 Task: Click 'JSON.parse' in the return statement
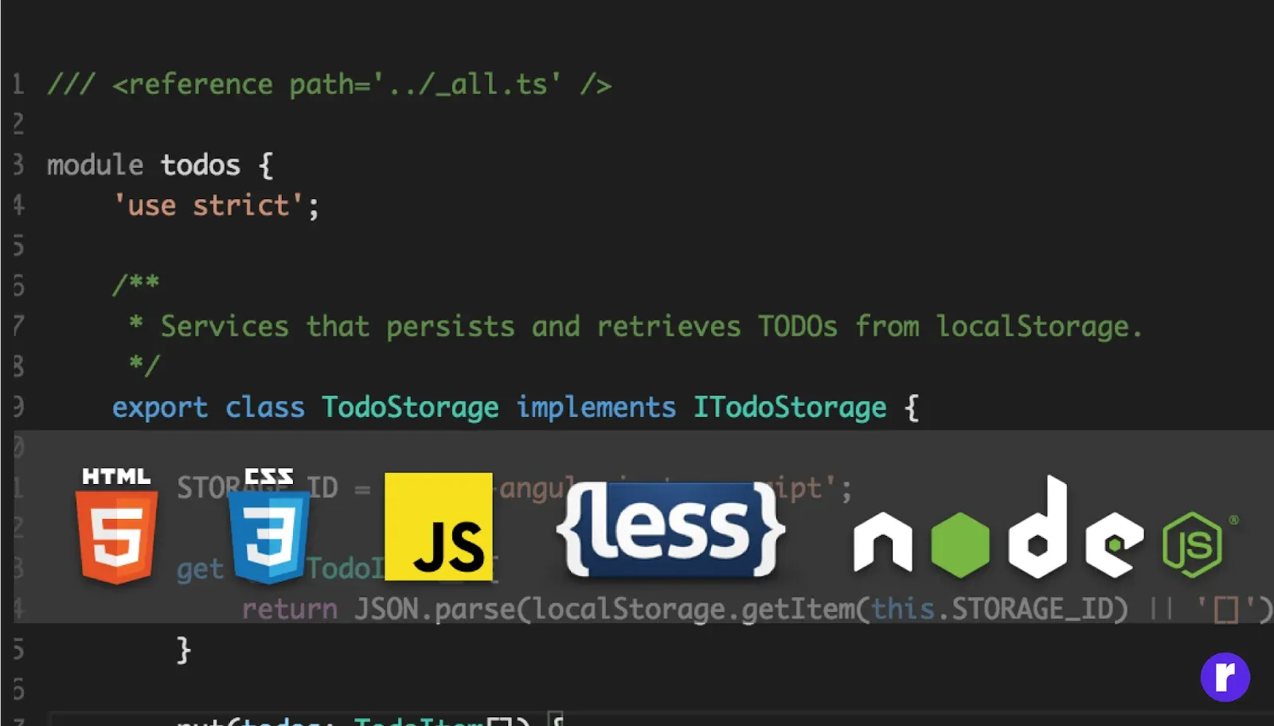pos(435,610)
